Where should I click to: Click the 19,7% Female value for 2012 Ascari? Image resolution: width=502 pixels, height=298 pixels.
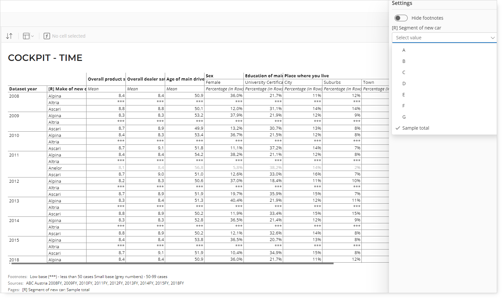236,194
